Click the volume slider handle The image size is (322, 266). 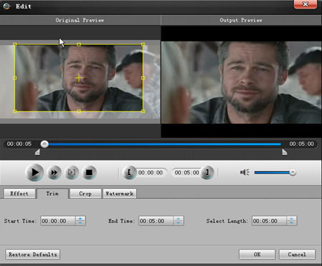pyautogui.click(x=293, y=172)
